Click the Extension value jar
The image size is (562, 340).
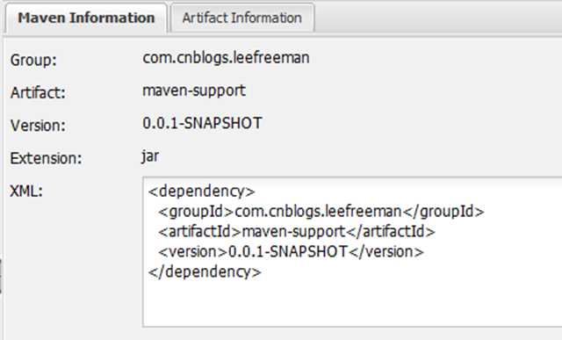point(150,156)
